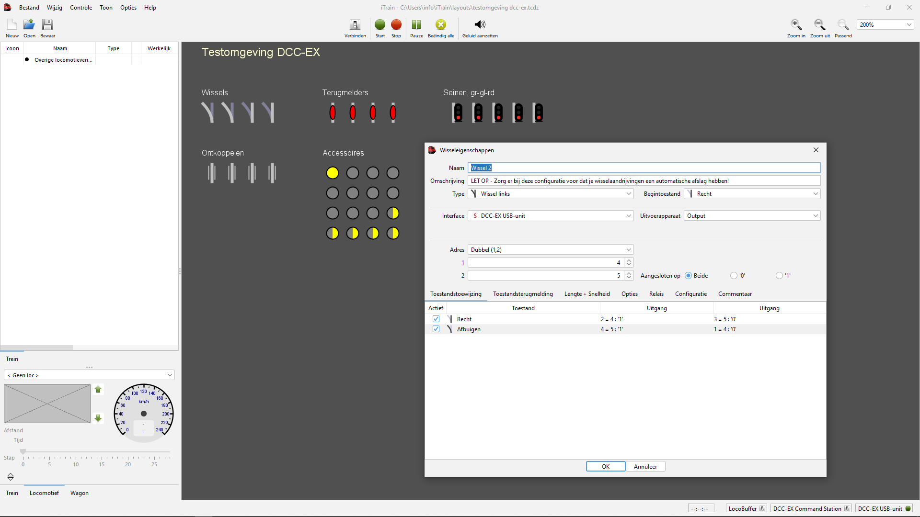Screen dimensions: 920x517
Task: Click Bewaar save disk icon
Action: click(47, 25)
